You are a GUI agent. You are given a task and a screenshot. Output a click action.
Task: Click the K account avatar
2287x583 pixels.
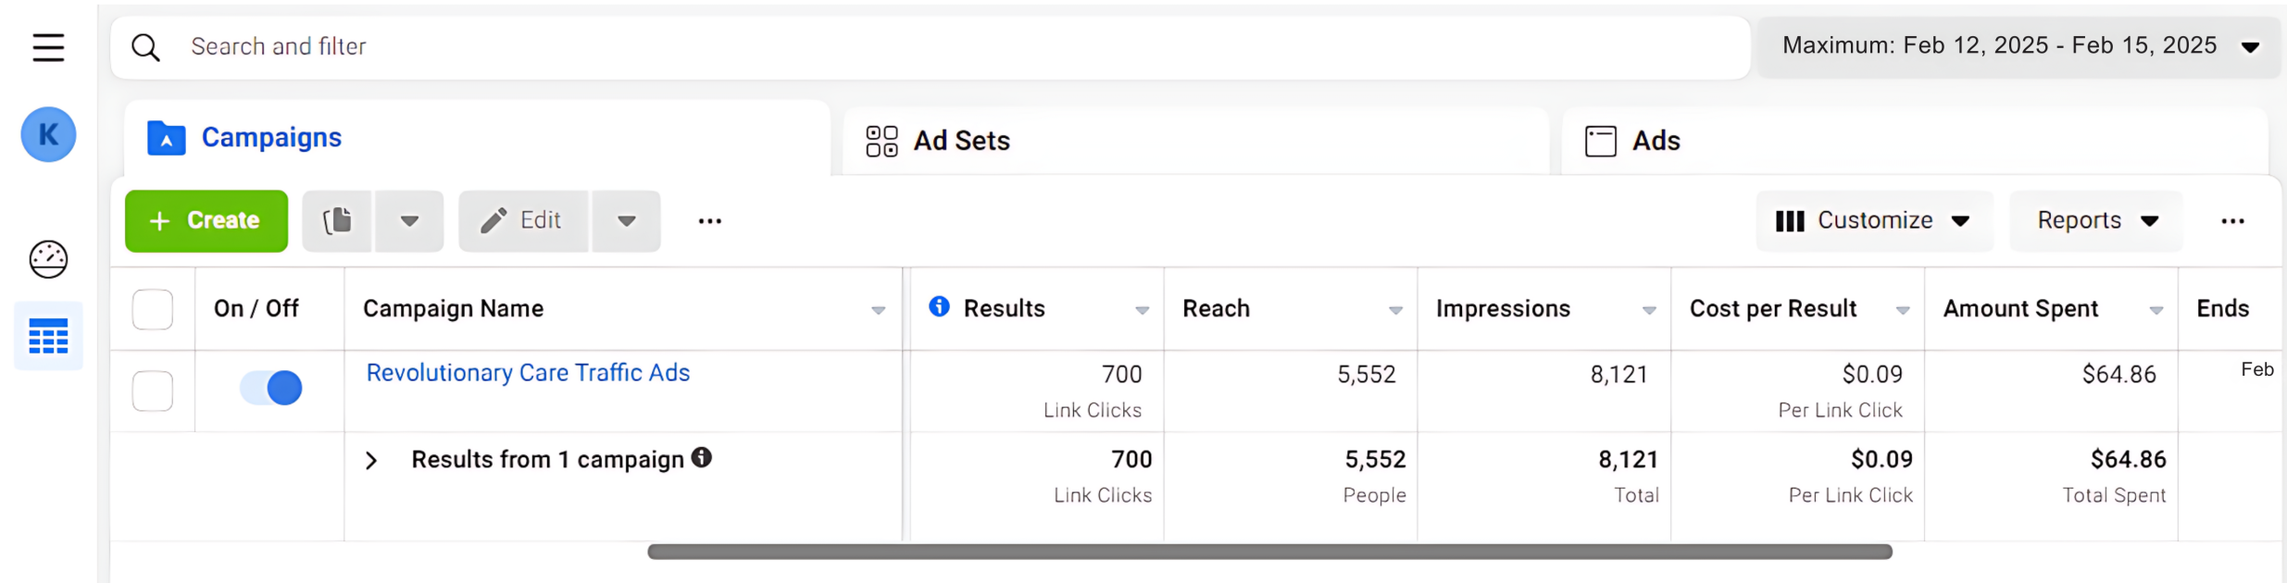pyautogui.click(x=48, y=135)
